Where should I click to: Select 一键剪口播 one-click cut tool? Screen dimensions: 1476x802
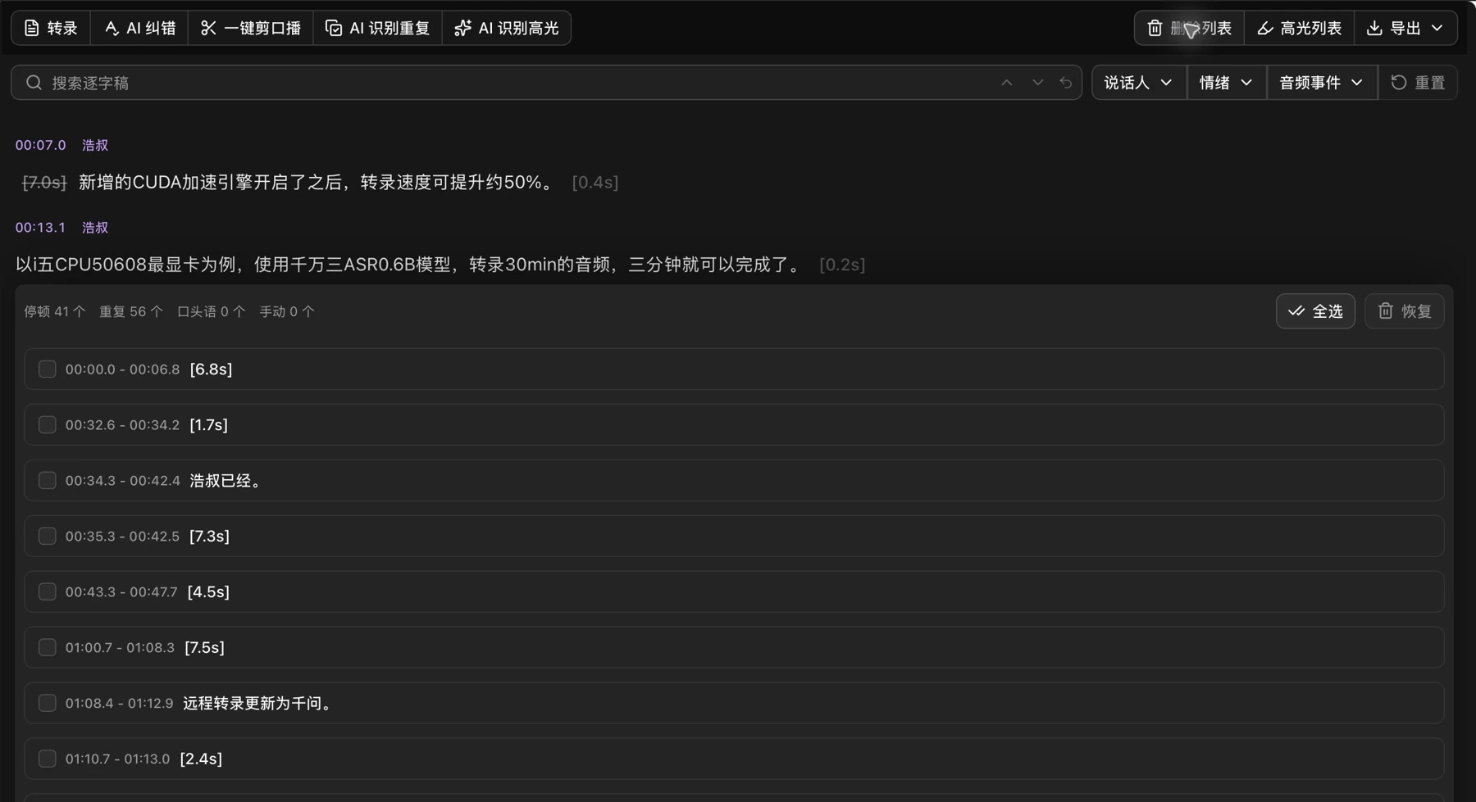coord(251,28)
